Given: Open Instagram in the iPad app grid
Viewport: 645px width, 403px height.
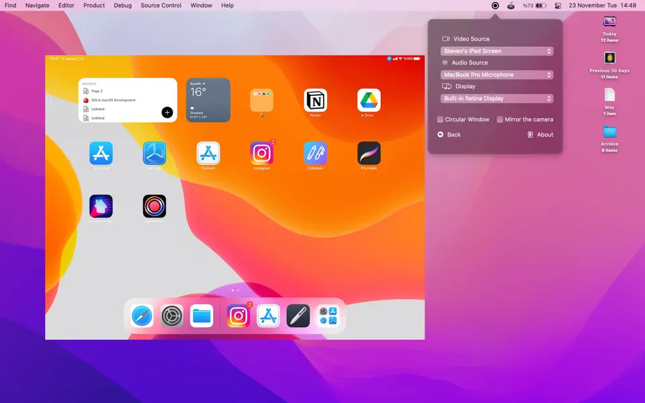Looking at the screenshot, I should (x=261, y=153).
